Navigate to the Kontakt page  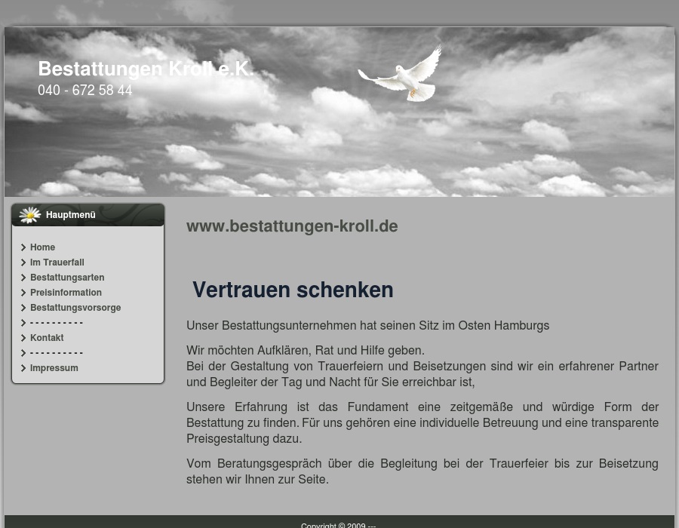(47, 338)
